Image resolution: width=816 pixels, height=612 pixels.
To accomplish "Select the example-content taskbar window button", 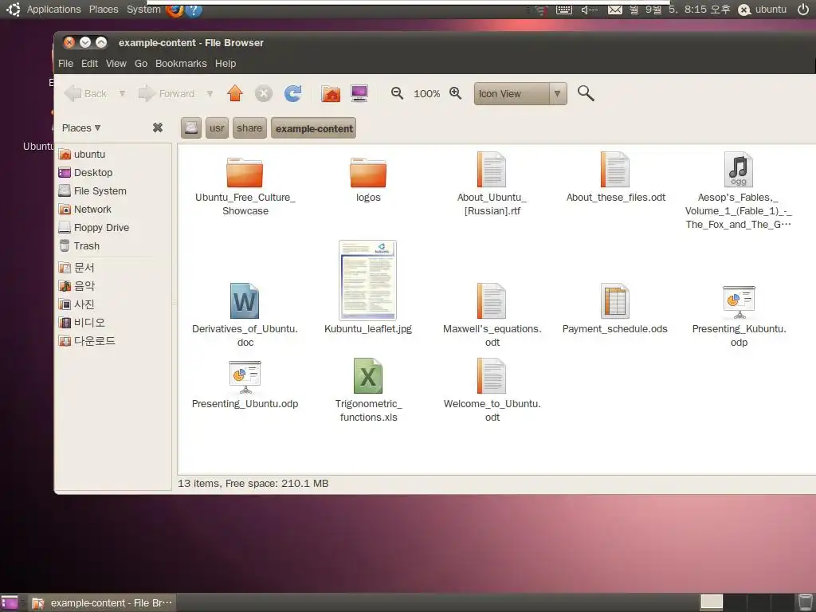I will 101,602.
